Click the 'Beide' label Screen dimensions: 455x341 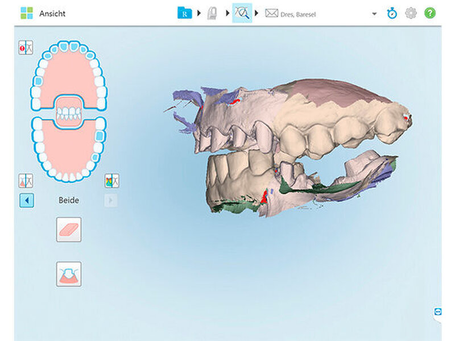tap(69, 201)
